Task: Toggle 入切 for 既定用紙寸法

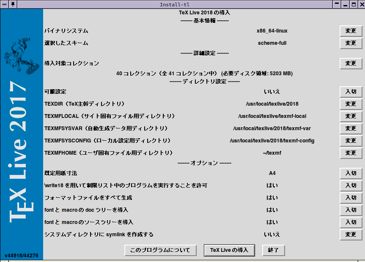Action: click(x=351, y=173)
